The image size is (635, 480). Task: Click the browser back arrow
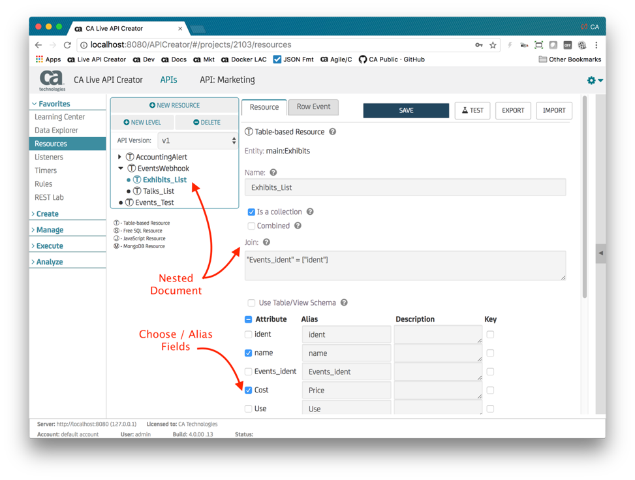tap(39, 45)
